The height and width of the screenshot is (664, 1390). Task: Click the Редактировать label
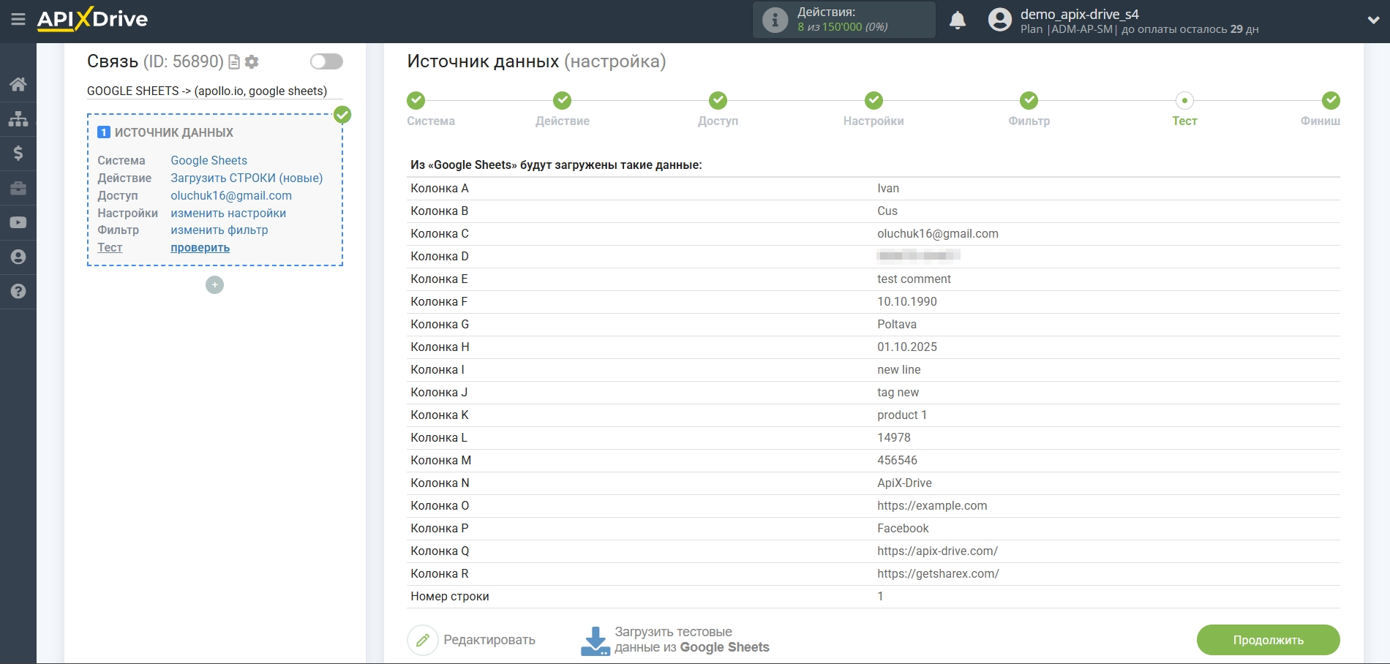click(489, 640)
